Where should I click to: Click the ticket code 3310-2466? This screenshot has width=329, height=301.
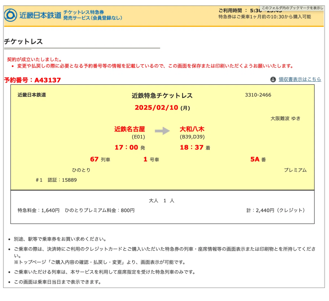(x=258, y=95)
